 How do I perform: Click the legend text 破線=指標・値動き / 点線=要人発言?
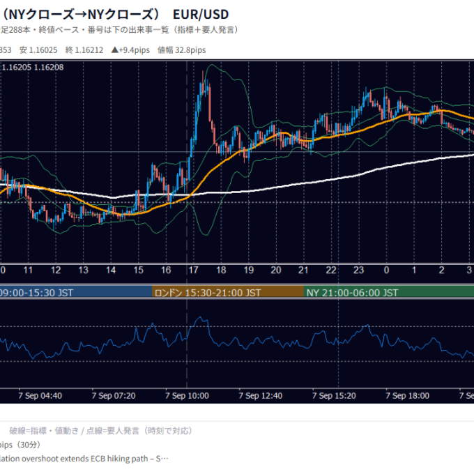tap(100, 431)
